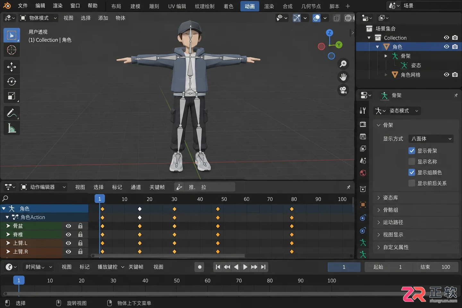Click the 结束 100 frame field
The height and width of the screenshot is (308, 462).
(435, 267)
